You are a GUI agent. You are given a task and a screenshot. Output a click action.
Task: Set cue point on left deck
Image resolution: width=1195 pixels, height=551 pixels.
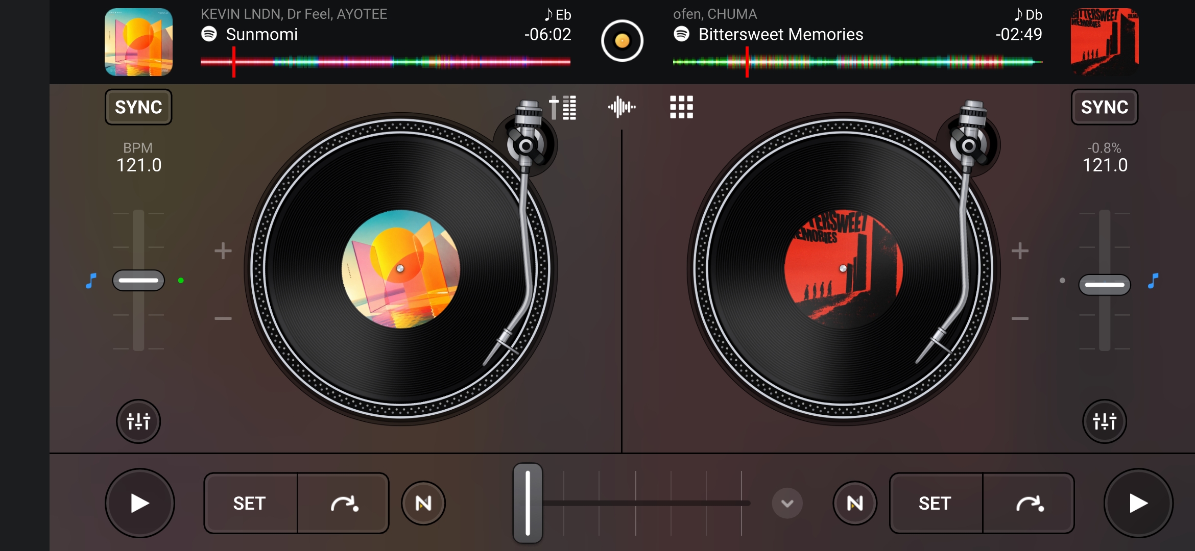tap(250, 504)
